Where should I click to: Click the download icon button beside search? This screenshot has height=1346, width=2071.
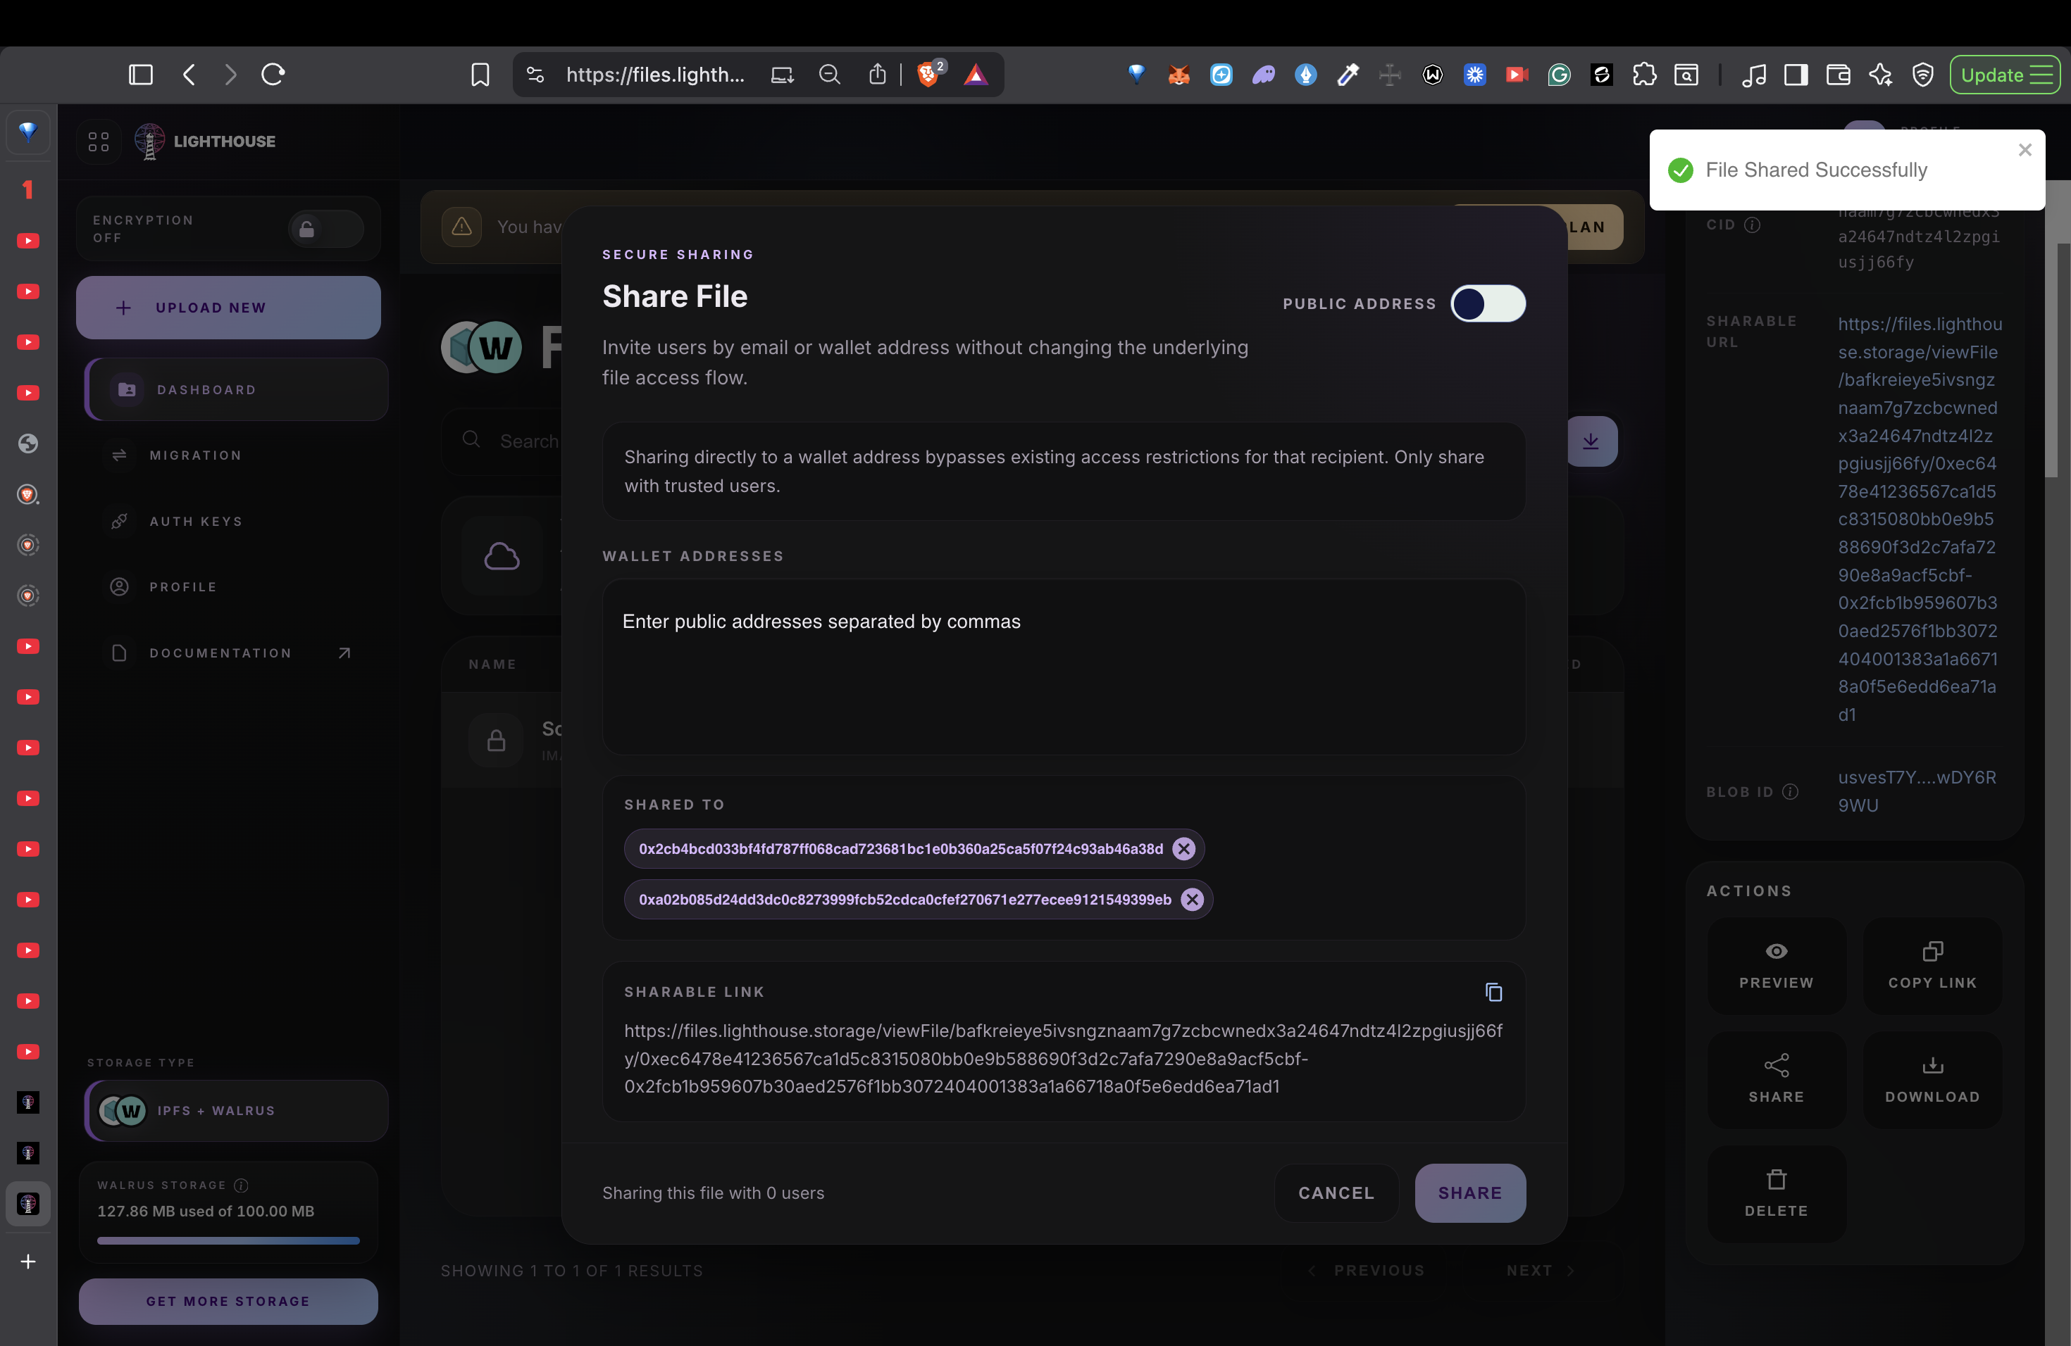1591,441
